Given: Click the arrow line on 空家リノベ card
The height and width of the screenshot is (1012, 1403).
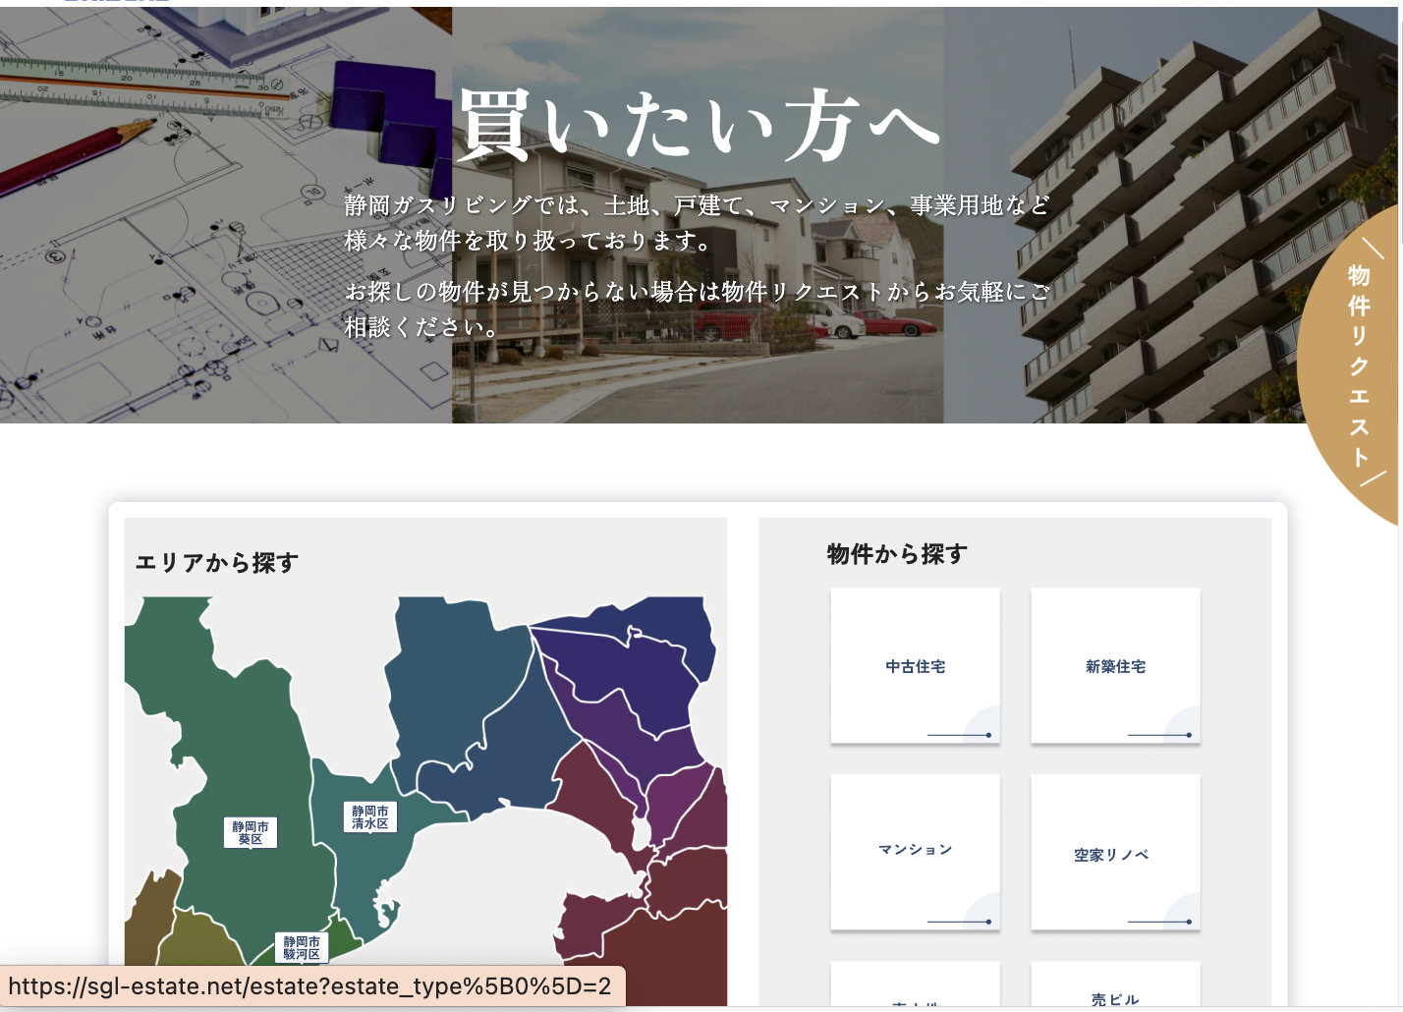Looking at the screenshot, I should coord(1159,922).
